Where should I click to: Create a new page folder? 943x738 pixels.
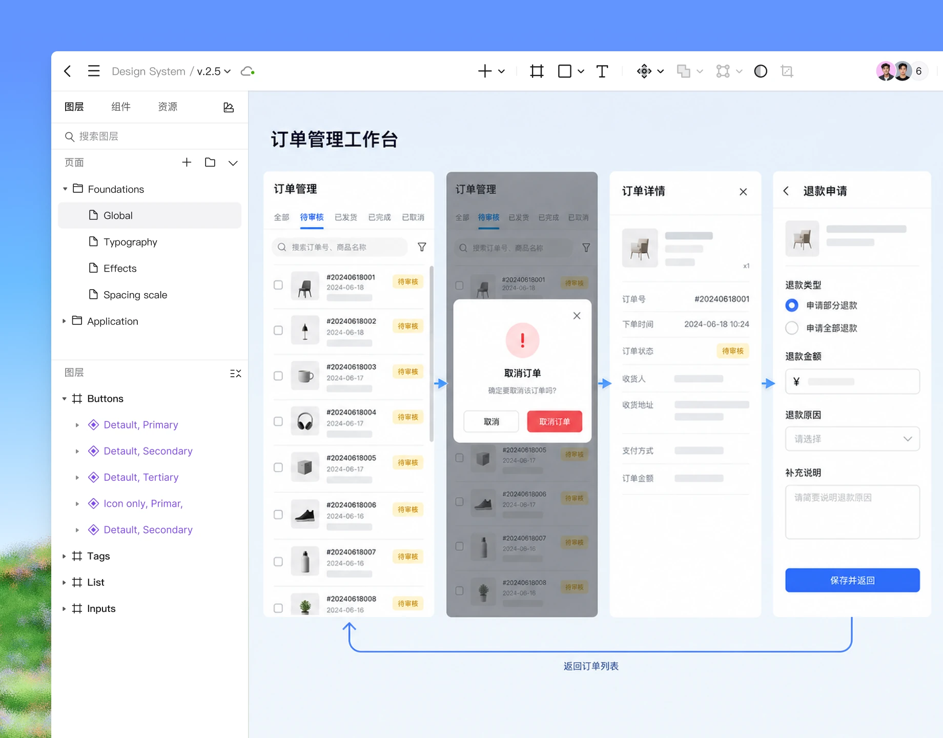[x=210, y=162]
